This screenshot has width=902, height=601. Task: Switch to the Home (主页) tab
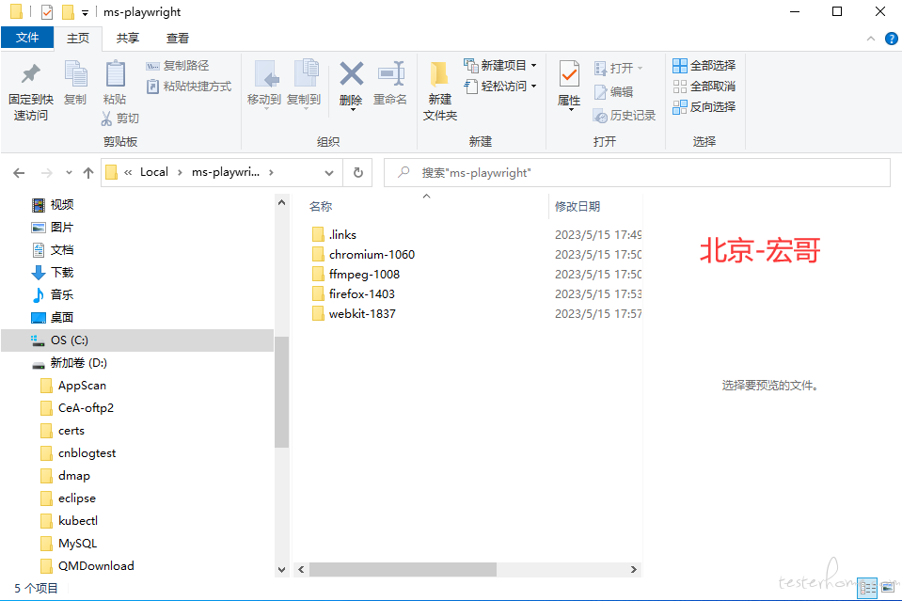[78, 38]
